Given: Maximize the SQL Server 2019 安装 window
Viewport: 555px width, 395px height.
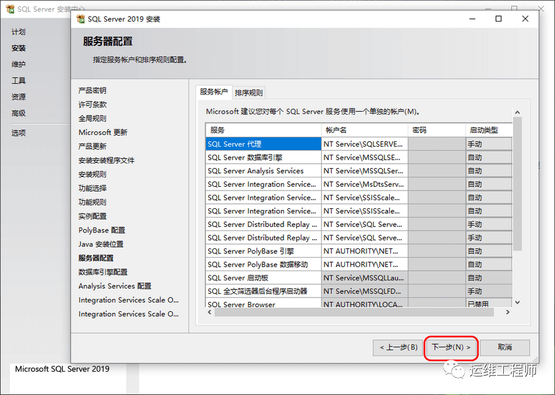Looking at the screenshot, I should pos(498,18).
